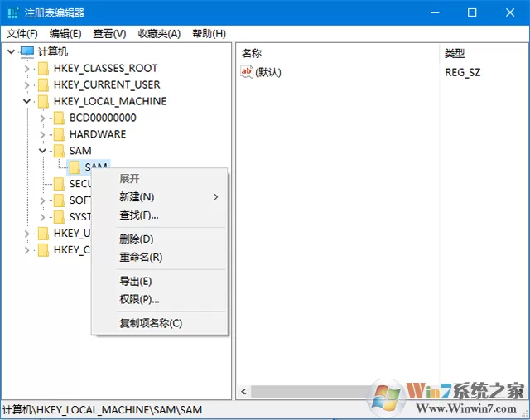This screenshot has height=420, width=530.
Task: Collapse the parent SAM key node
Action: click(x=42, y=151)
